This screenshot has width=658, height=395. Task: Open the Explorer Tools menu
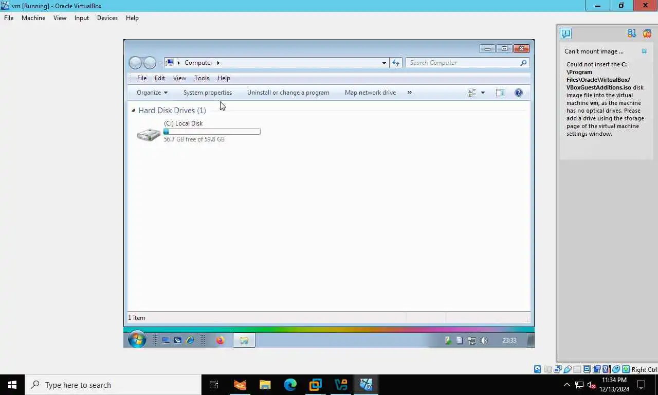(202, 78)
